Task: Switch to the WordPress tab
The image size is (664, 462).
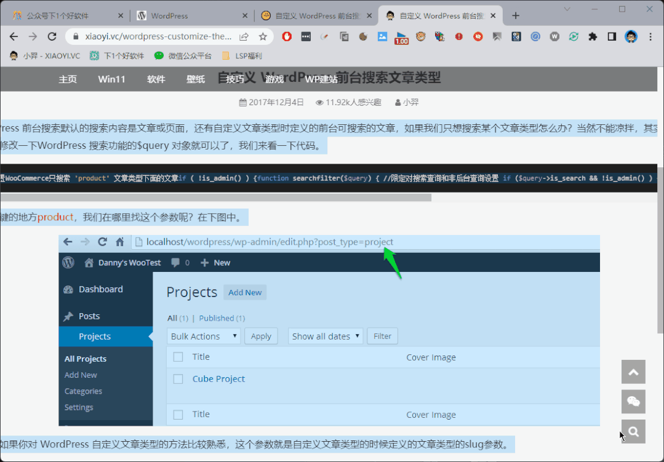Action: coord(191,15)
